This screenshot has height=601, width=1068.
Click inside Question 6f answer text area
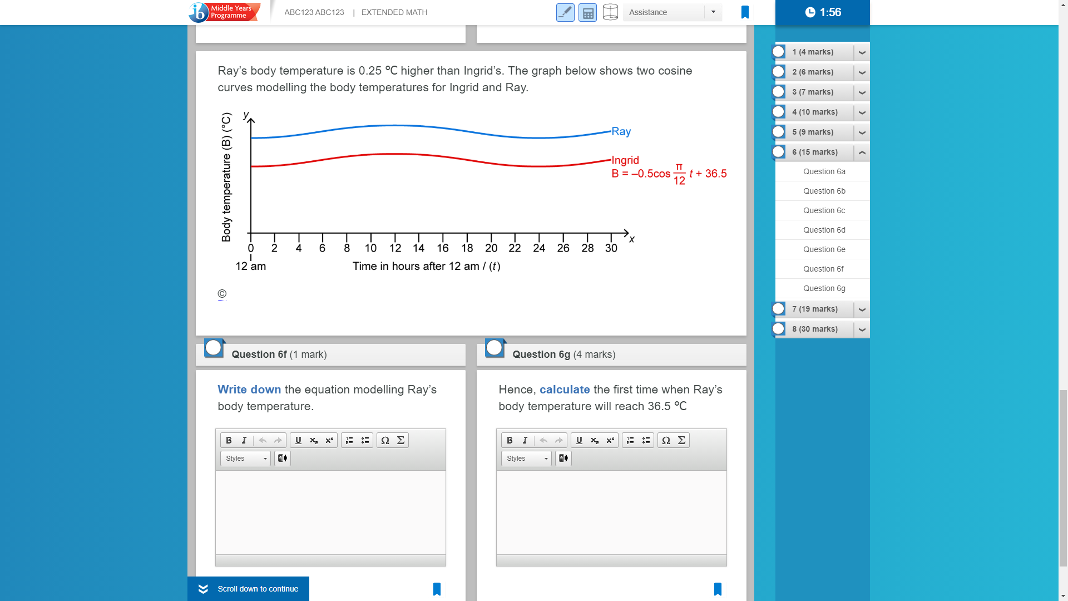coord(330,513)
